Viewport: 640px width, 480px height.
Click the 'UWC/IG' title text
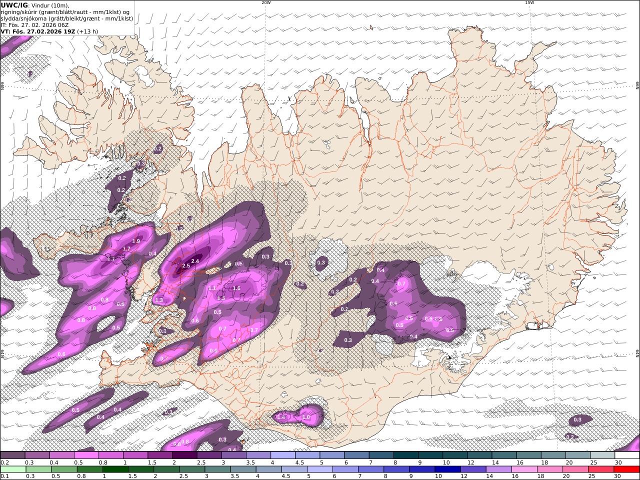(x=14, y=5)
